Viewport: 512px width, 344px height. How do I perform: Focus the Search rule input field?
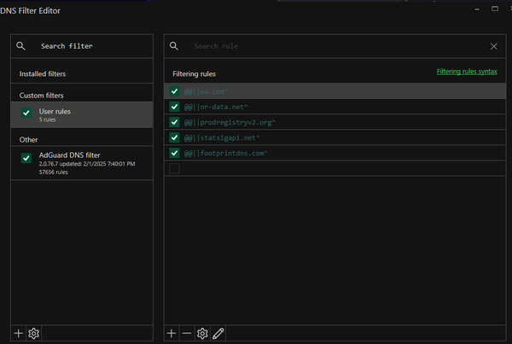[x=335, y=46]
